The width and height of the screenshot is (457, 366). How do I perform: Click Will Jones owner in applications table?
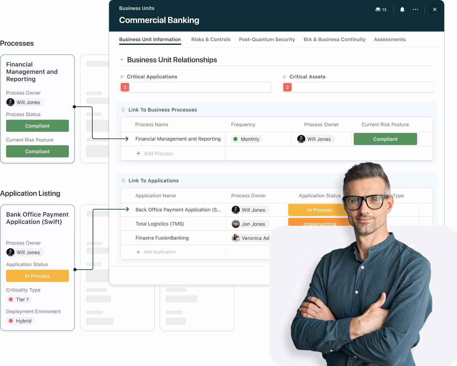250,210
